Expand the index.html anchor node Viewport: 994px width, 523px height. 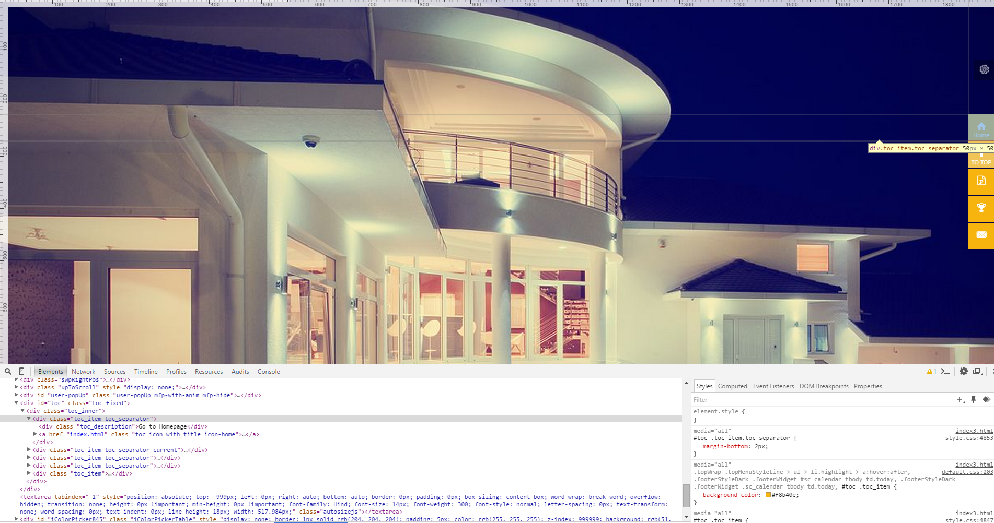35,434
